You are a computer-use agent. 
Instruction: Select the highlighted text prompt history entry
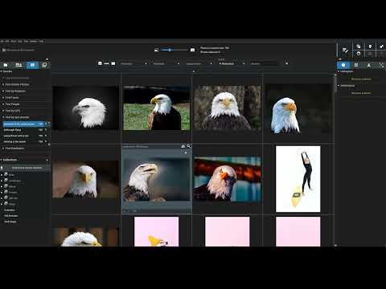[23, 124]
